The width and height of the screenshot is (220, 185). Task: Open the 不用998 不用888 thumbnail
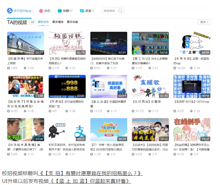pyautogui.click(x=67, y=86)
